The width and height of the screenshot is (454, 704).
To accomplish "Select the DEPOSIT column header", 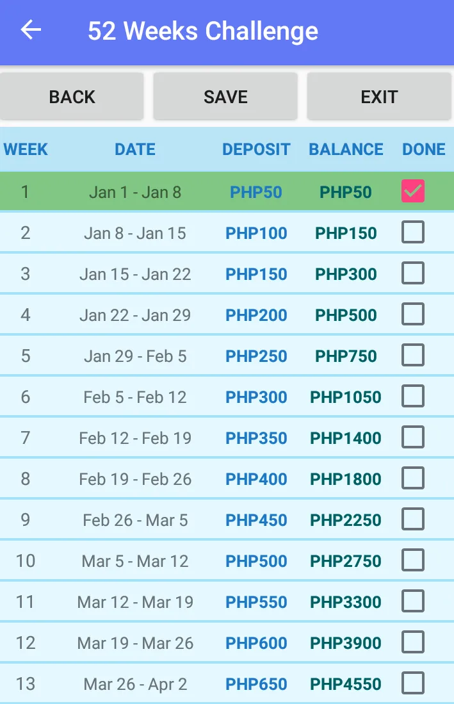I will 256,149.
